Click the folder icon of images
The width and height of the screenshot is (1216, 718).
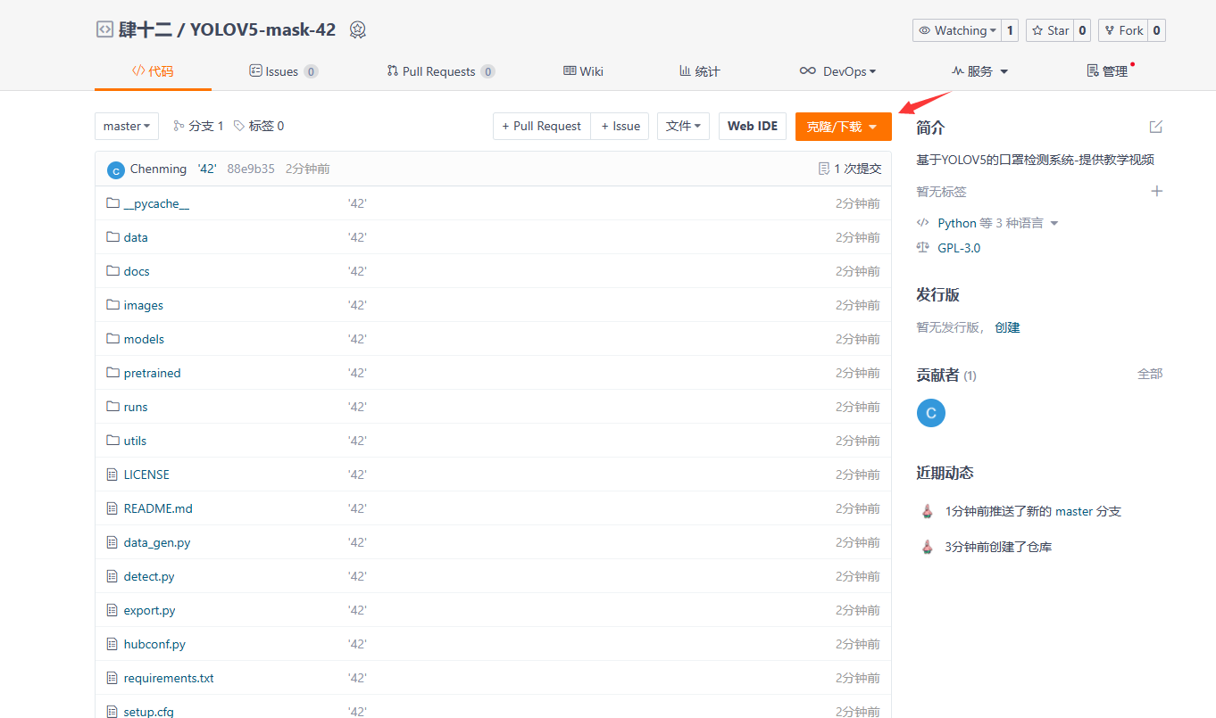[112, 305]
